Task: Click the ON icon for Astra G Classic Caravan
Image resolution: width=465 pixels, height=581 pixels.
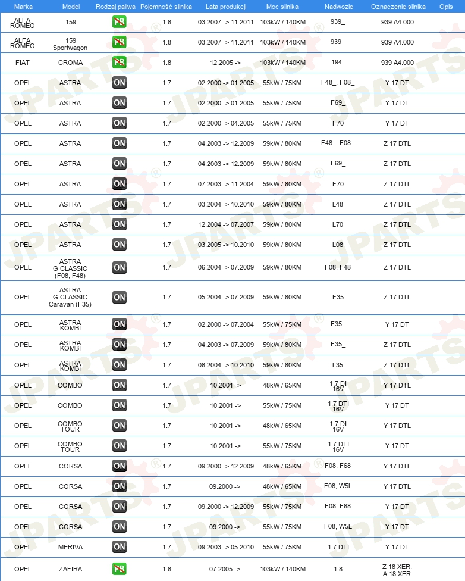Action: [119, 297]
